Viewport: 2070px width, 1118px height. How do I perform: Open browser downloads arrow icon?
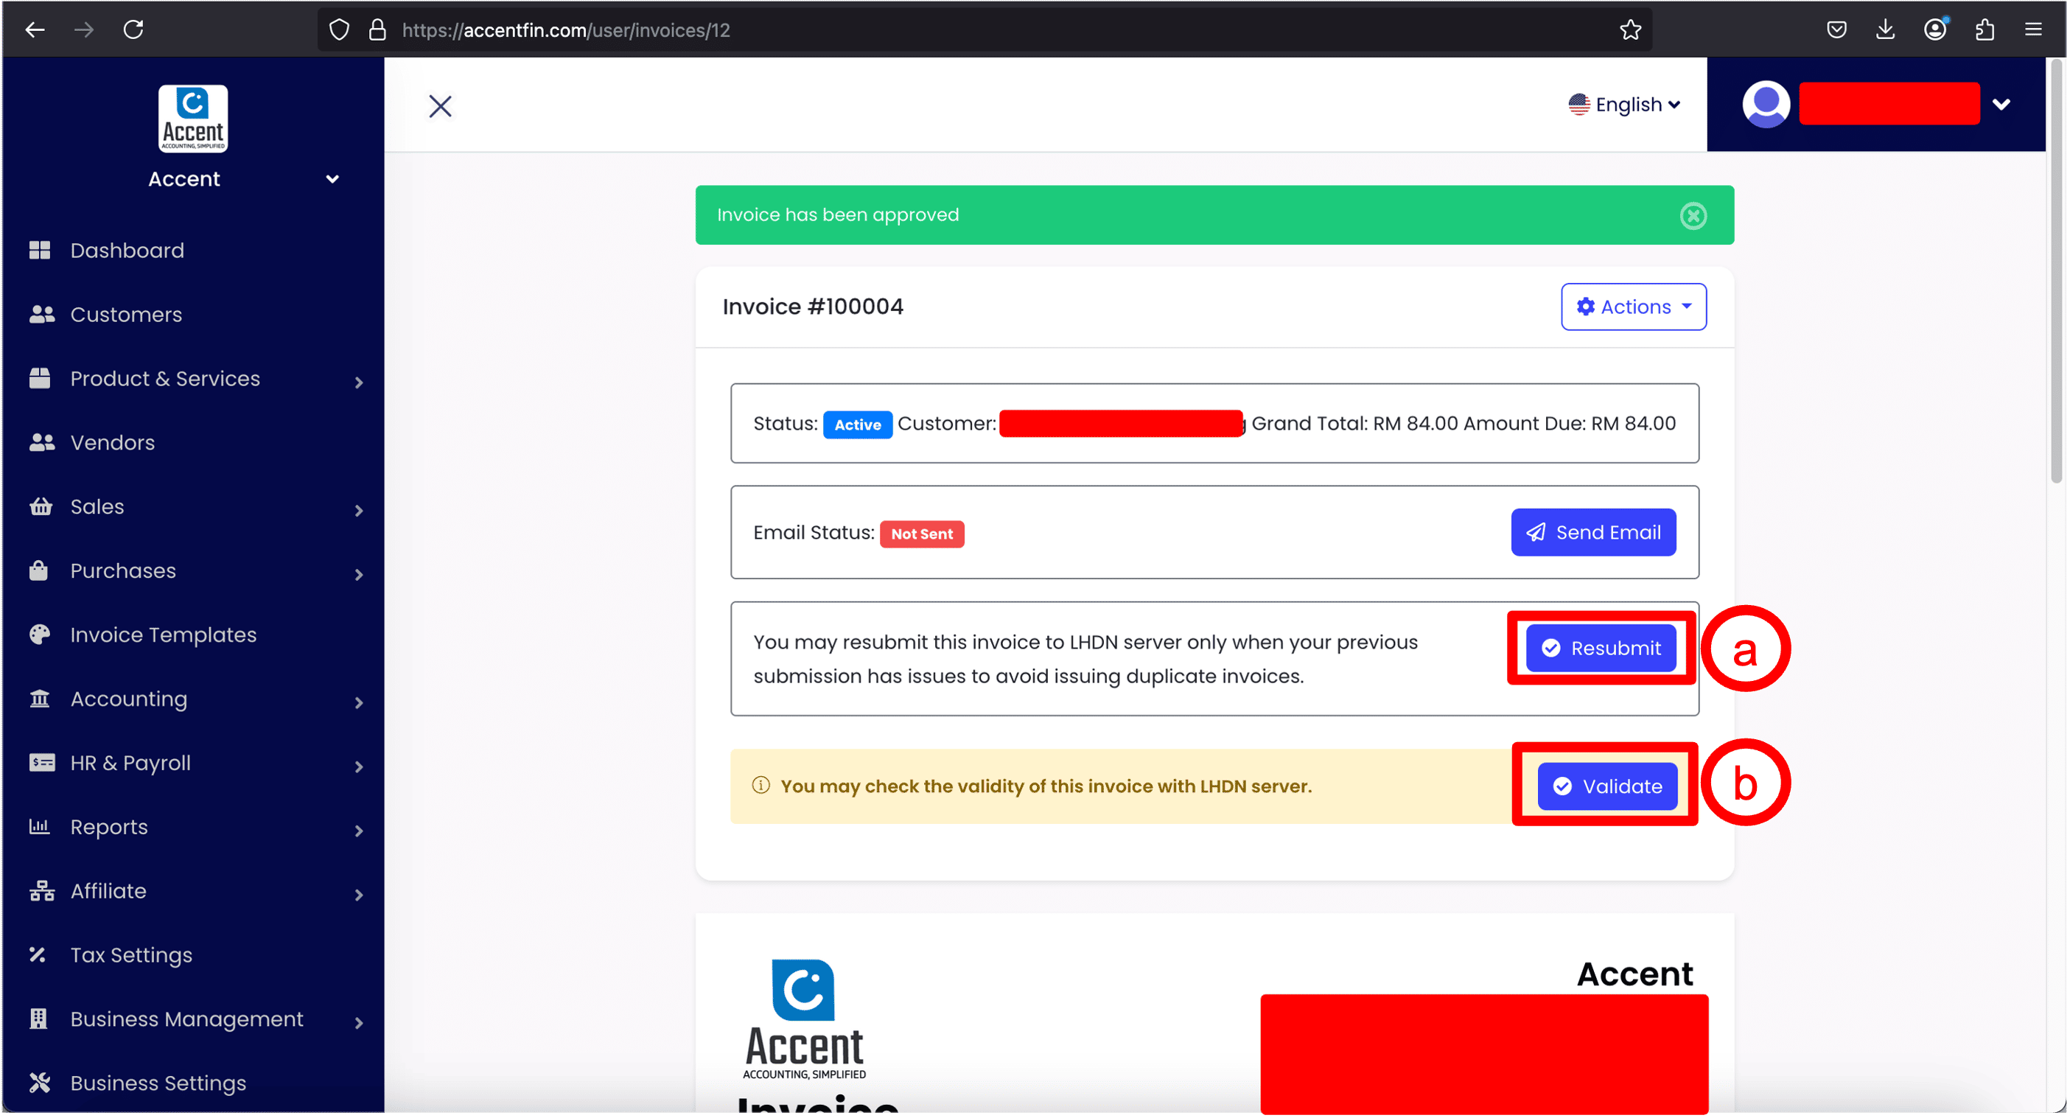pos(1885,30)
